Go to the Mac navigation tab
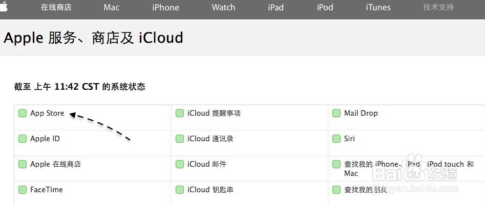The image size is (485, 205). [112, 7]
